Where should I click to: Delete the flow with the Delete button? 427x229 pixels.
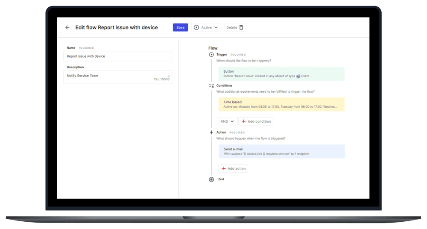click(x=235, y=27)
